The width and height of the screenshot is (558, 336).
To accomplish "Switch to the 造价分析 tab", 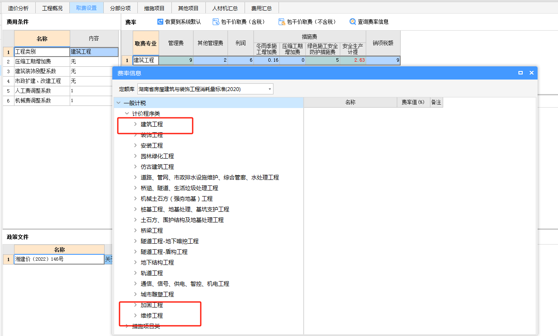I will pos(18,8).
